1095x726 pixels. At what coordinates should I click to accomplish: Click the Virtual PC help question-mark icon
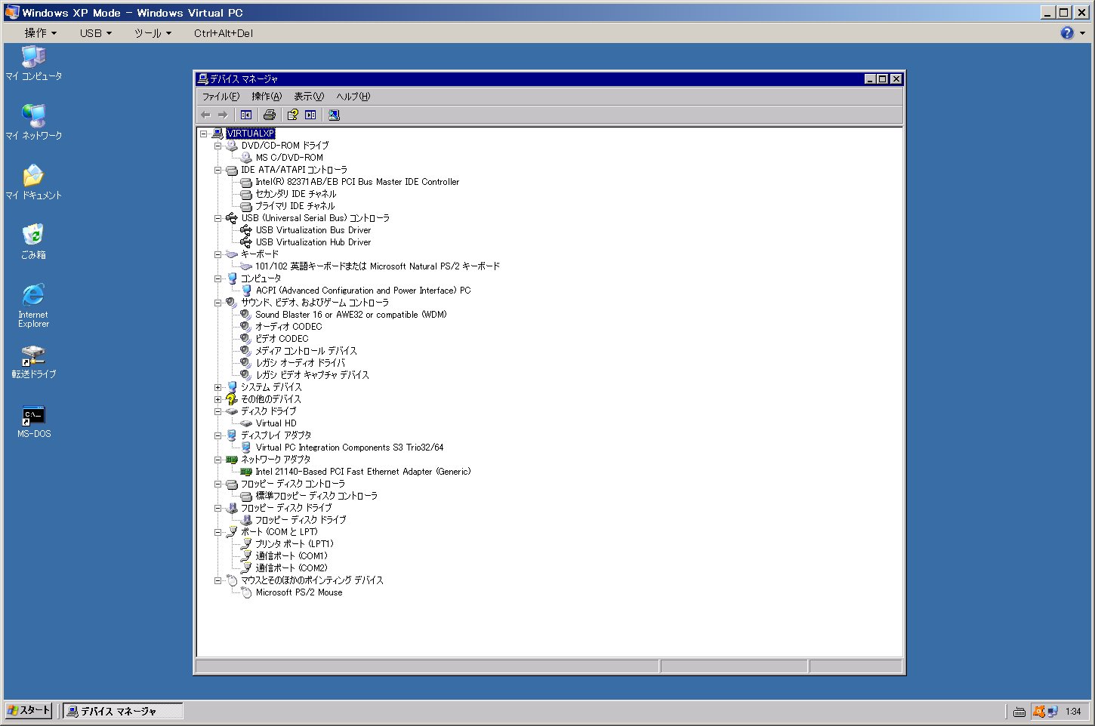[x=1067, y=33]
